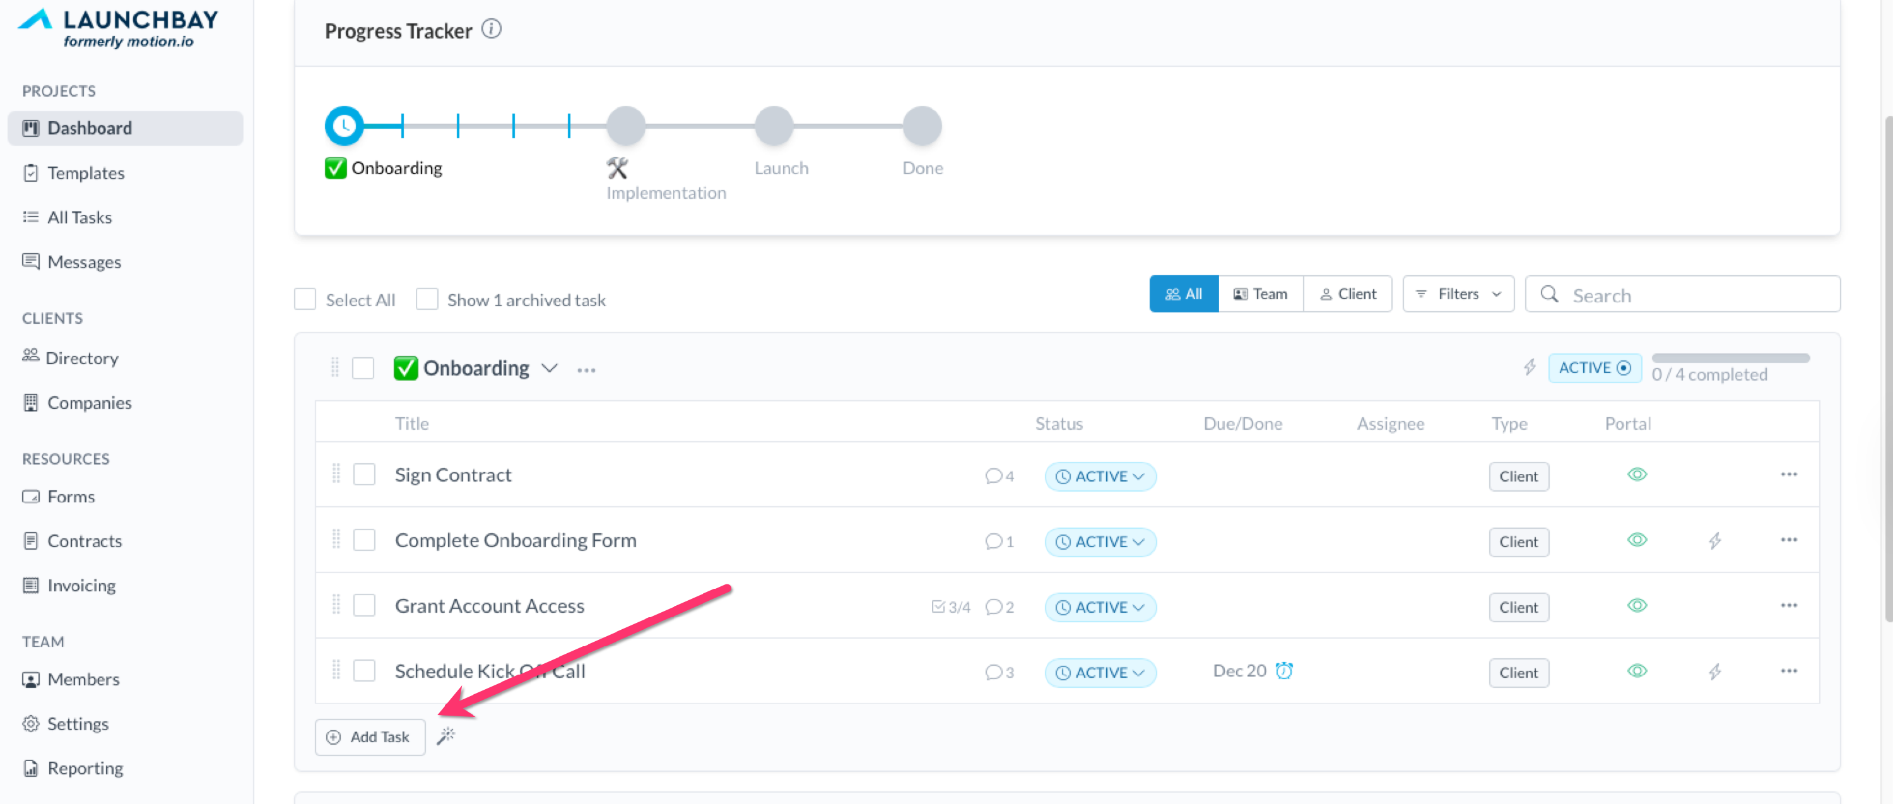Viewport: 1893px width, 804px height.
Task: Open the Filters dropdown
Action: click(1458, 294)
